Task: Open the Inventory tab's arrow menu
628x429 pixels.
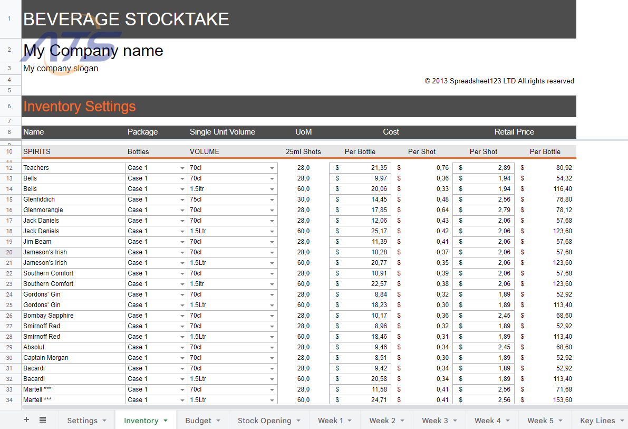Action: click(166, 421)
